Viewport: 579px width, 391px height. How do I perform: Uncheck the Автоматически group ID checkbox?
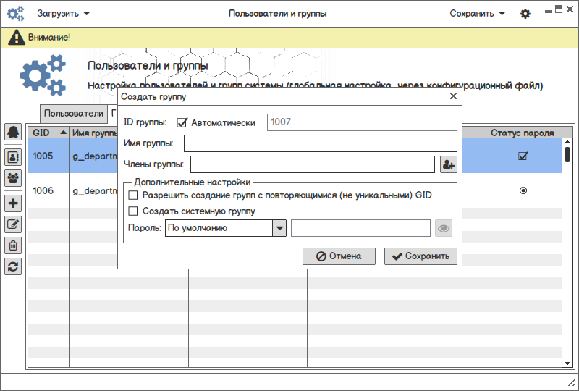pyautogui.click(x=182, y=122)
